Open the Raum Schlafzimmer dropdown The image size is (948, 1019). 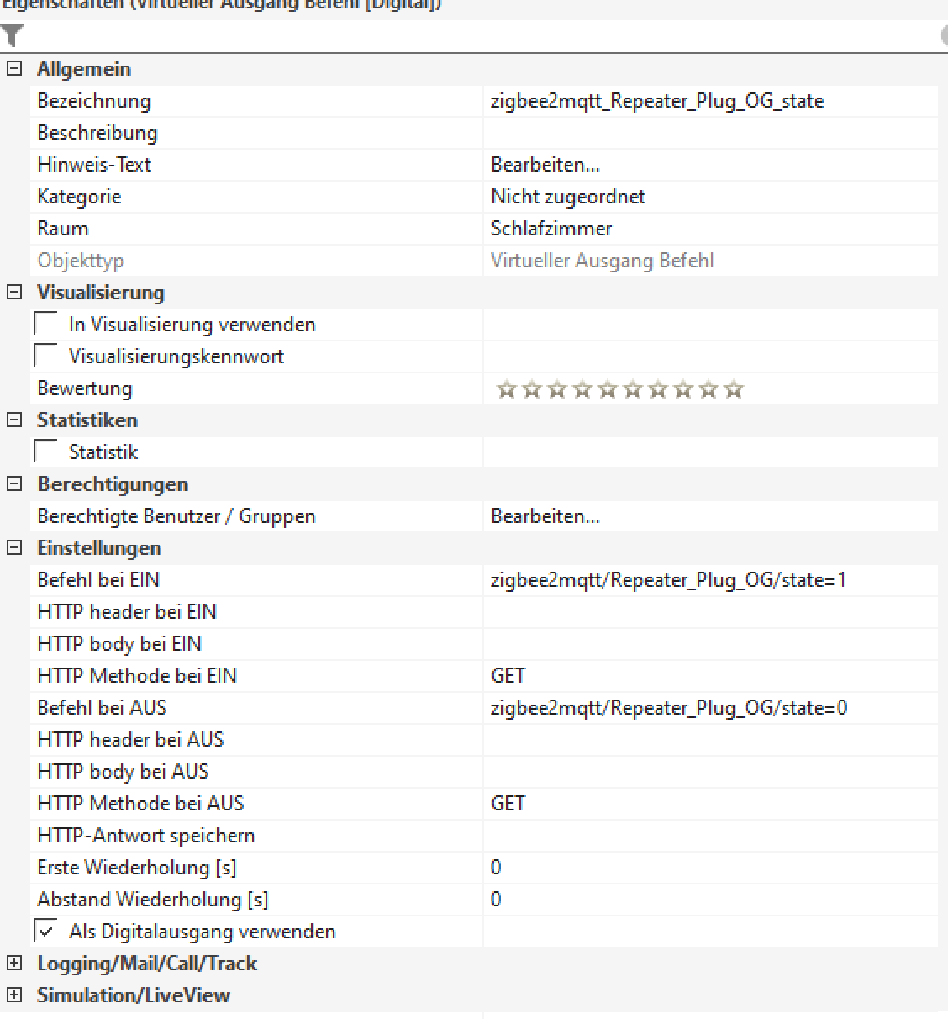click(x=710, y=229)
